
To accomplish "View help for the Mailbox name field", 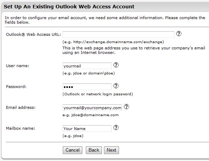I will (116, 128).
